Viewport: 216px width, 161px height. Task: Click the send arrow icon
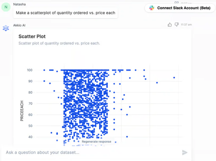tap(185, 153)
